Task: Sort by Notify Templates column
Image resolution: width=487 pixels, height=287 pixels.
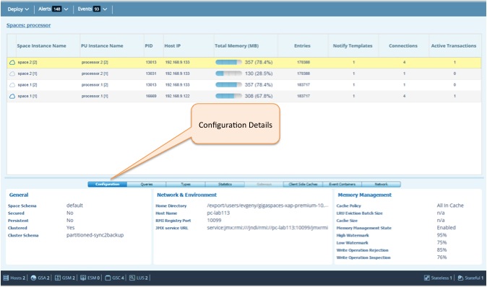Action: pyautogui.click(x=353, y=46)
